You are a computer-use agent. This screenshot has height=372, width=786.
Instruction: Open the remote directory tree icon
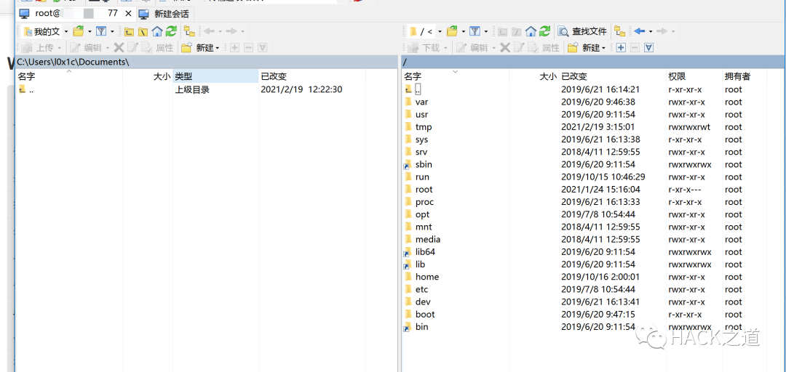coord(619,31)
